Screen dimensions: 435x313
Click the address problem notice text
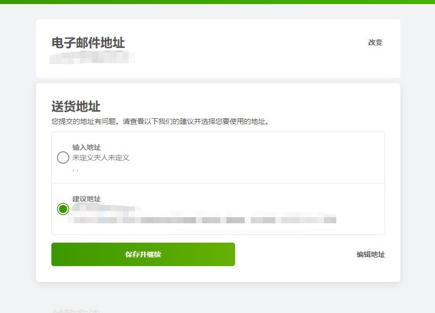click(x=160, y=121)
